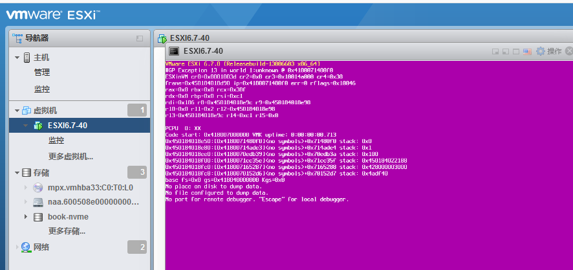This screenshot has width=573, height=270.
Task: Click the 导航器 panel title text
Action: (37, 38)
